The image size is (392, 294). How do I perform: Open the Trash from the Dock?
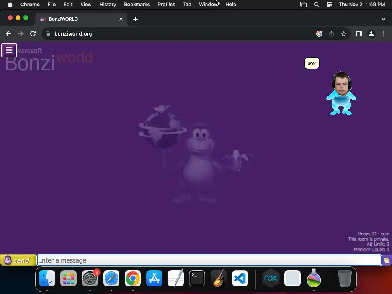click(x=345, y=278)
